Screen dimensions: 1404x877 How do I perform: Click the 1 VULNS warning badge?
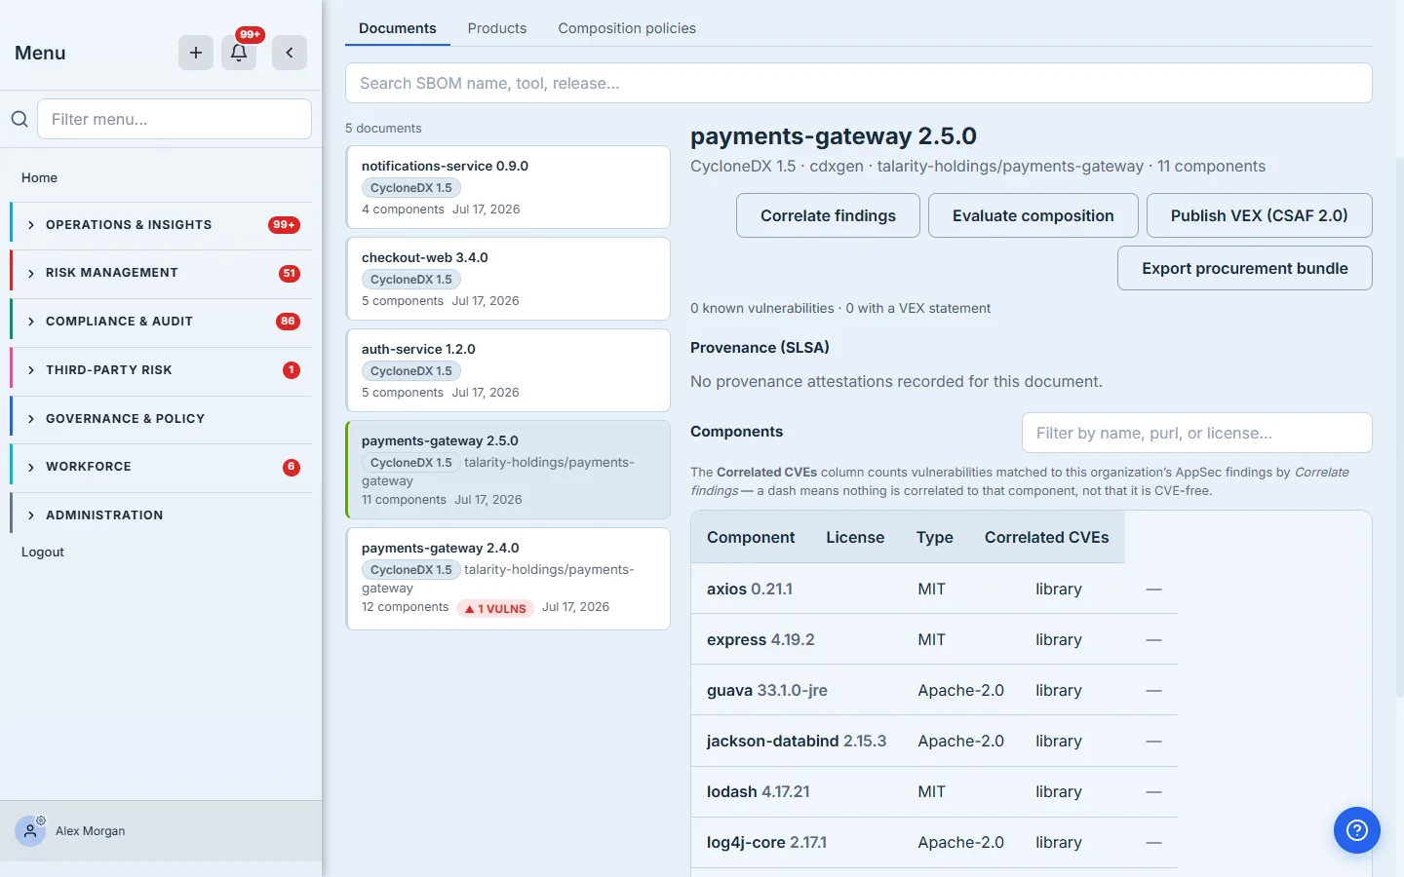tap(495, 608)
